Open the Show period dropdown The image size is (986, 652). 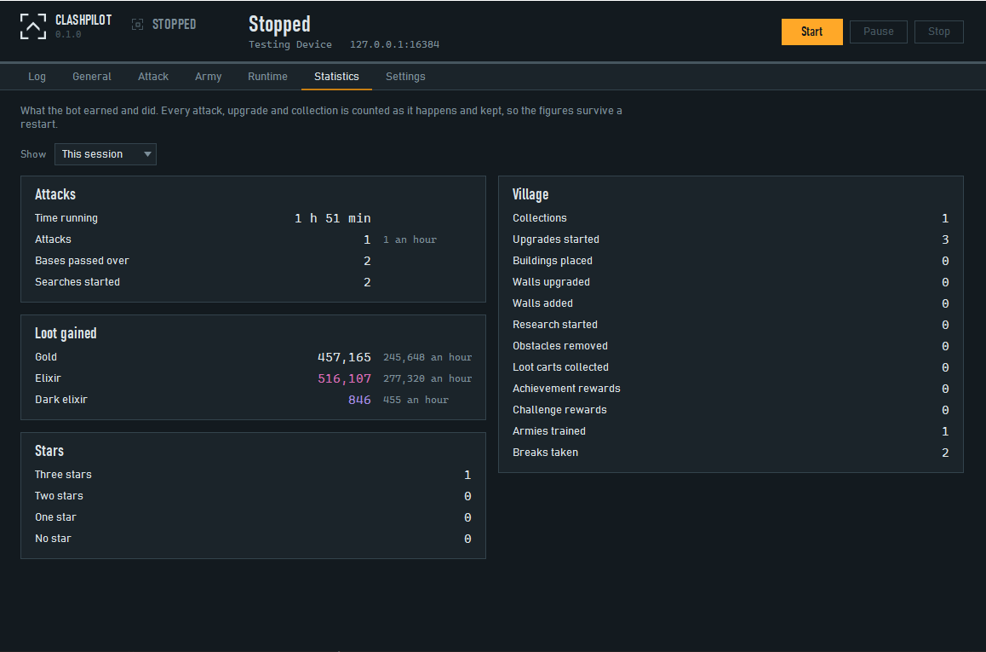click(x=106, y=154)
